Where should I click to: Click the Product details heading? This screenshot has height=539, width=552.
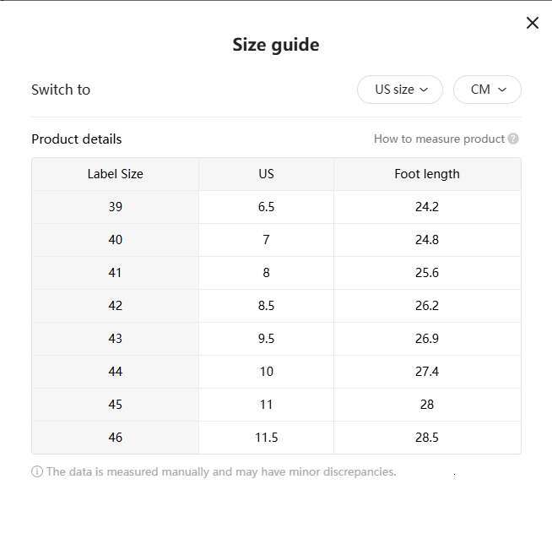[77, 139]
